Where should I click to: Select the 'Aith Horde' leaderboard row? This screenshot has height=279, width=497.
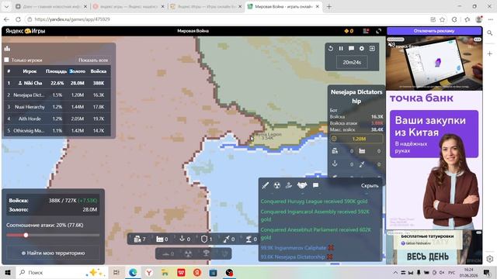[x=57, y=119]
